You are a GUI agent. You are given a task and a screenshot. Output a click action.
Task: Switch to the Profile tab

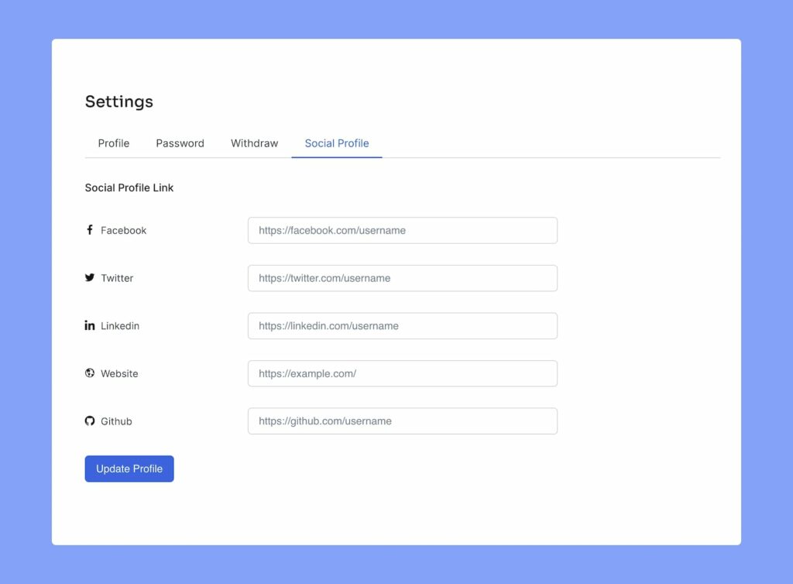click(113, 143)
